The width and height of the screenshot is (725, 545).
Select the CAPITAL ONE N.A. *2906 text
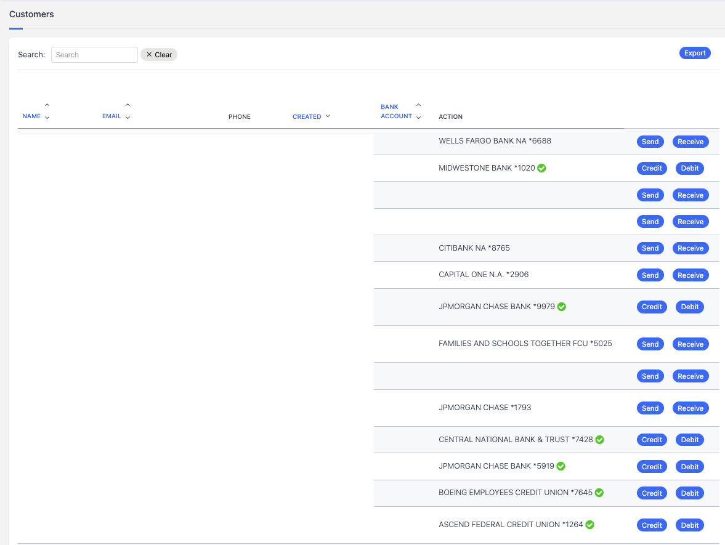[483, 275]
